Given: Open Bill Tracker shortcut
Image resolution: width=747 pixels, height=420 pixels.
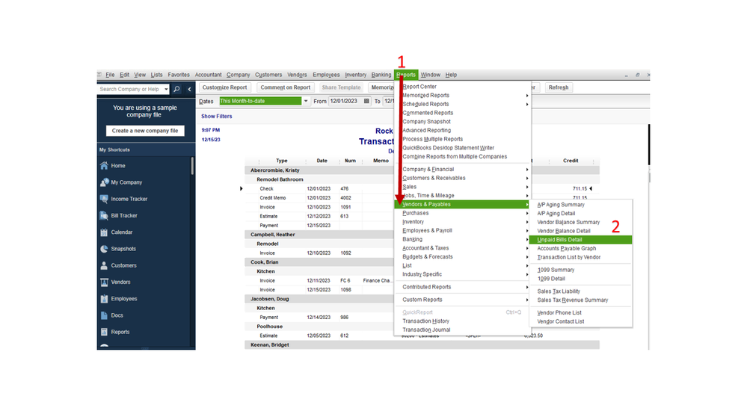Looking at the screenshot, I should pyautogui.click(x=124, y=216).
